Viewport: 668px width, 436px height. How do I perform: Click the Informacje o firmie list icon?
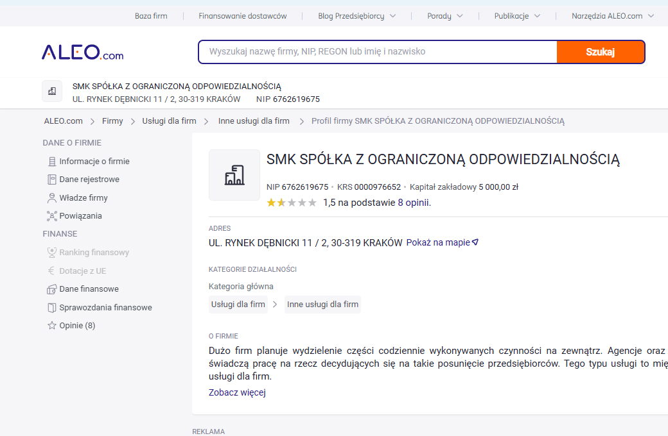pyautogui.click(x=52, y=162)
